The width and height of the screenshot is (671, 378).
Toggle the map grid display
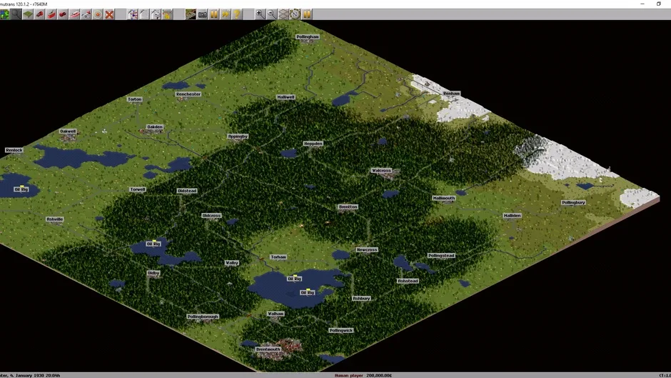283,14
